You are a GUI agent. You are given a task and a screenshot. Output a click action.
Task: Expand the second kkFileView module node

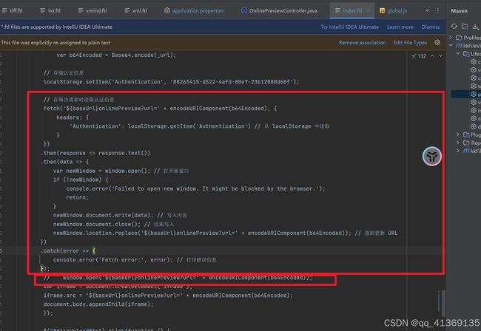pos(458,151)
